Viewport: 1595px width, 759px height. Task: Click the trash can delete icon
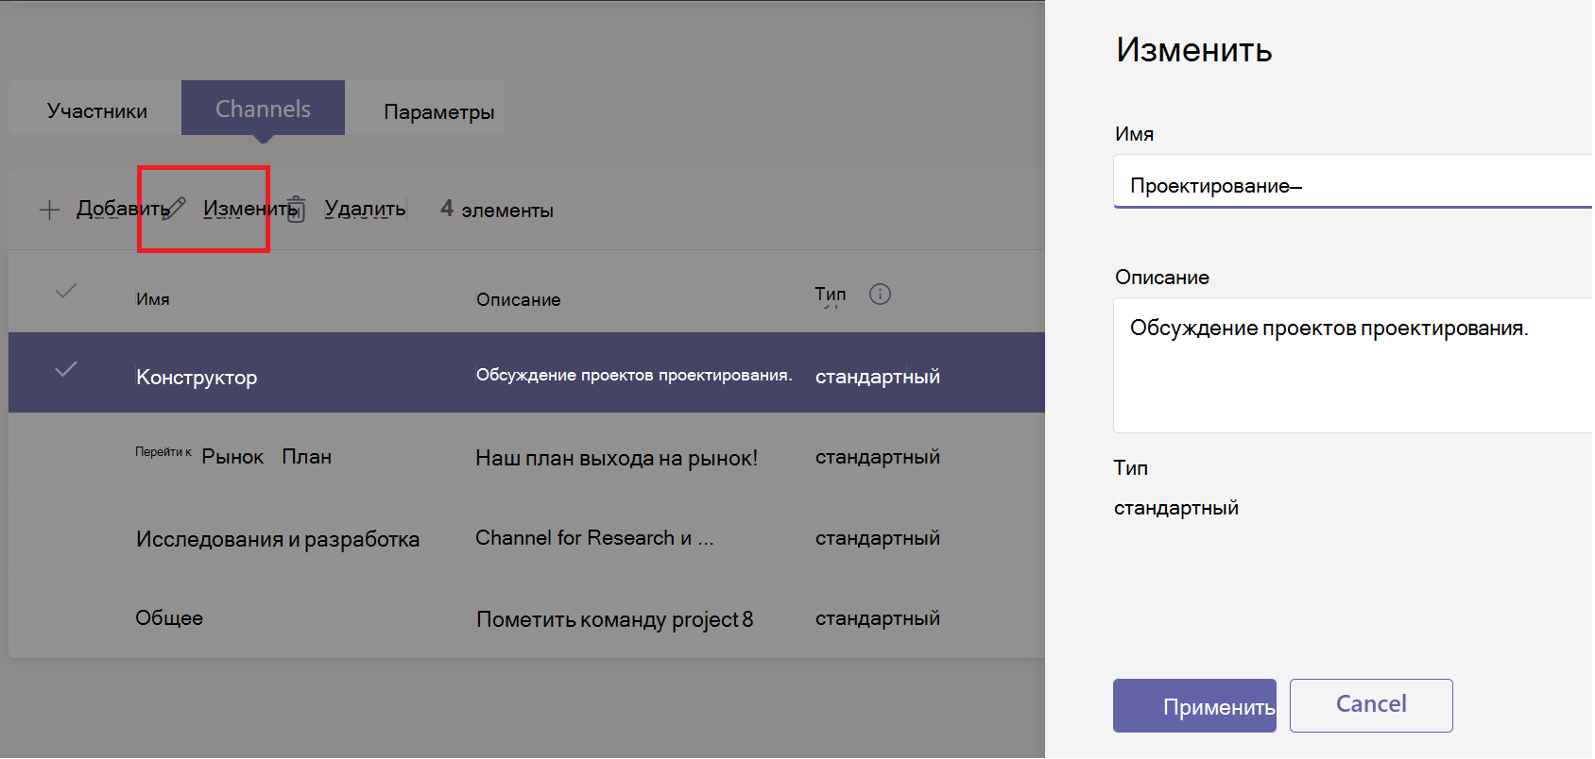click(296, 209)
